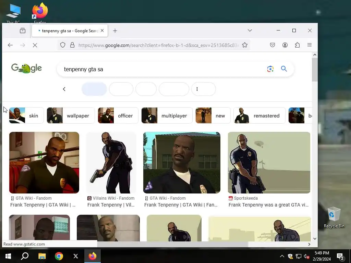The height and width of the screenshot is (263, 351).
Task: Click the Google doodle logo
Action: click(x=26, y=68)
